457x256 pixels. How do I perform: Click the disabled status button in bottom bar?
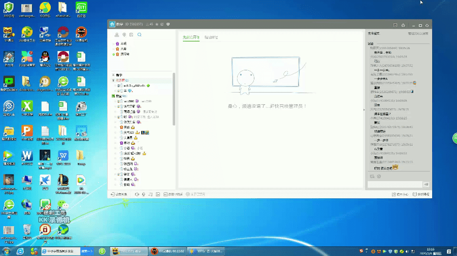tap(195, 194)
